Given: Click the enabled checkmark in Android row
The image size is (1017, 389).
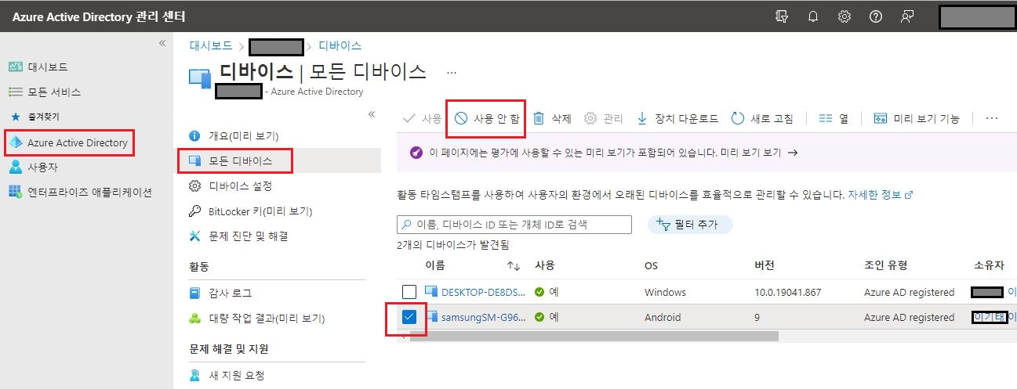Looking at the screenshot, I should coord(539,318).
